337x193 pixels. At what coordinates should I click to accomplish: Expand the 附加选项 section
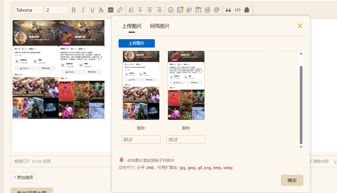tap(24, 177)
